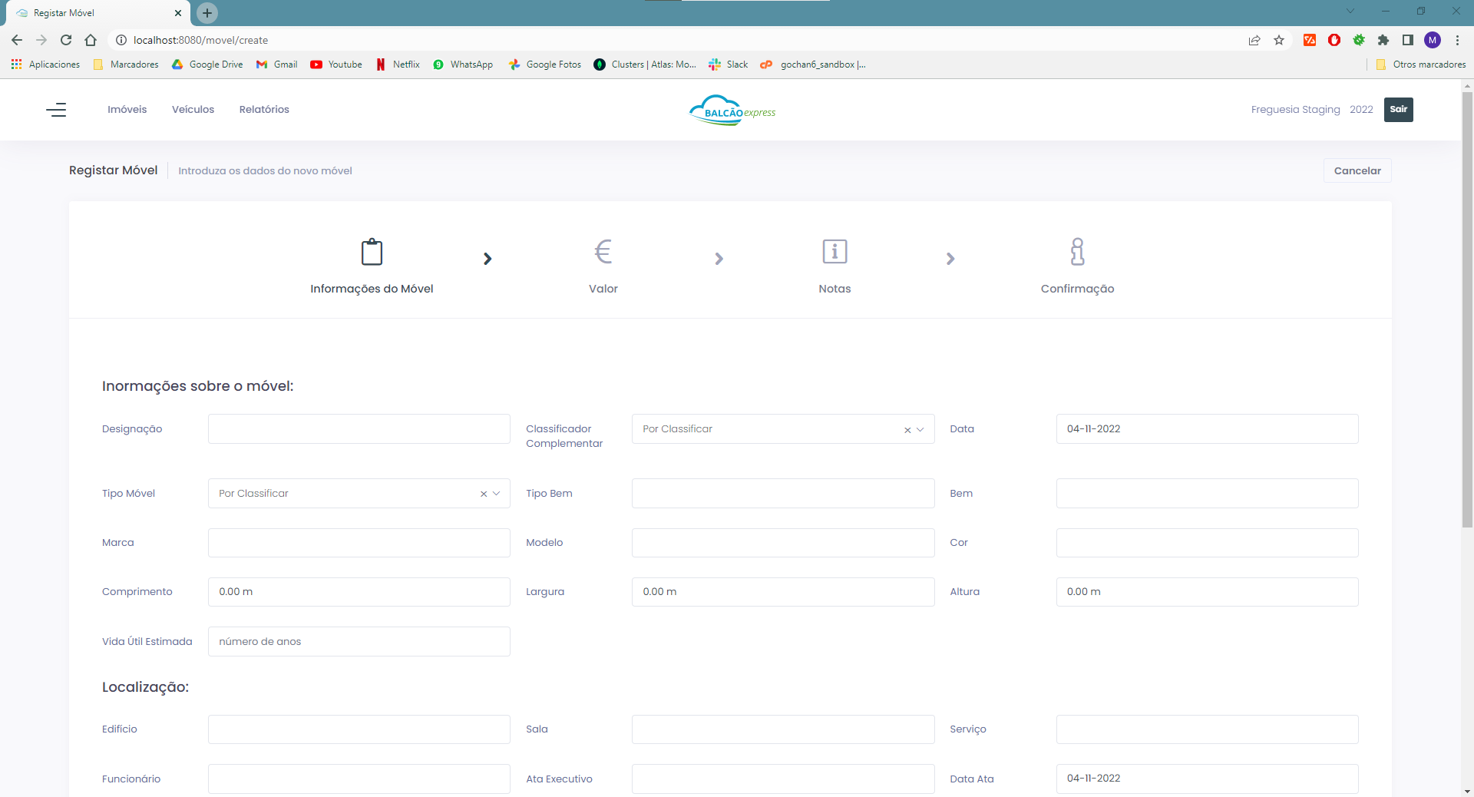Viewport: 1474px width, 797px height.
Task: Open the WhatsApp bookmark
Action: (x=463, y=64)
